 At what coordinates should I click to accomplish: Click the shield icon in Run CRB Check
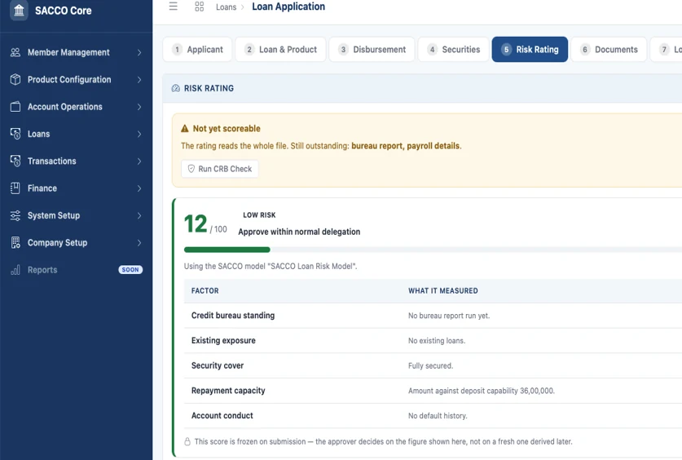click(x=191, y=169)
